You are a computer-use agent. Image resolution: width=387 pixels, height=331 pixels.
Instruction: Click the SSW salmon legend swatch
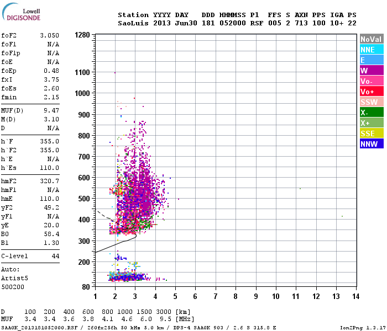pyautogui.click(x=372, y=102)
